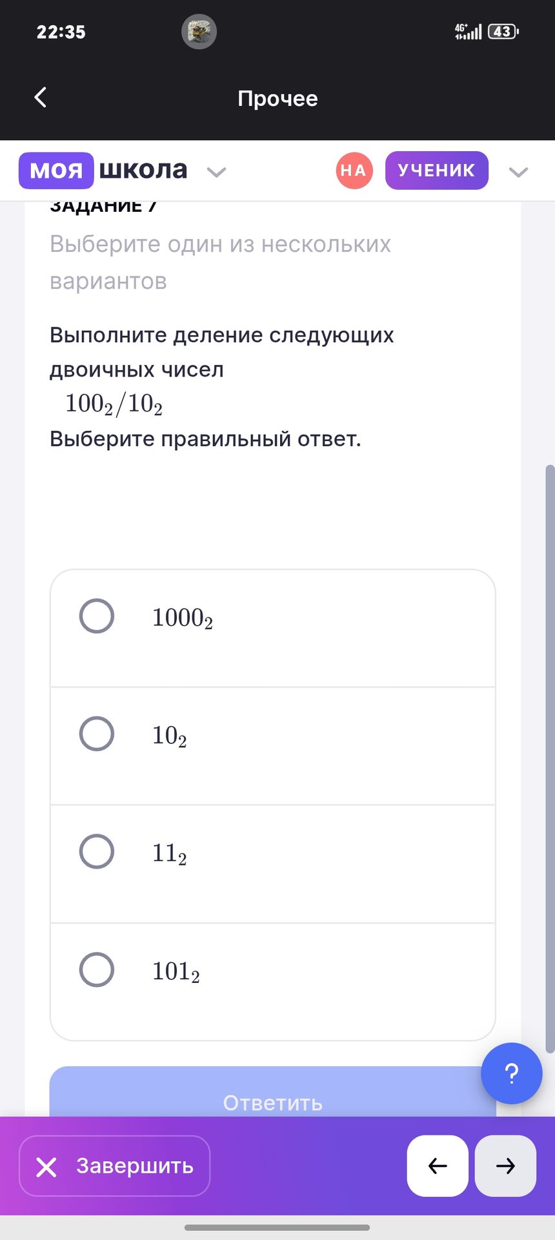Tap the НА user avatar
The image size is (555, 1240).
click(x=354, y=170)
